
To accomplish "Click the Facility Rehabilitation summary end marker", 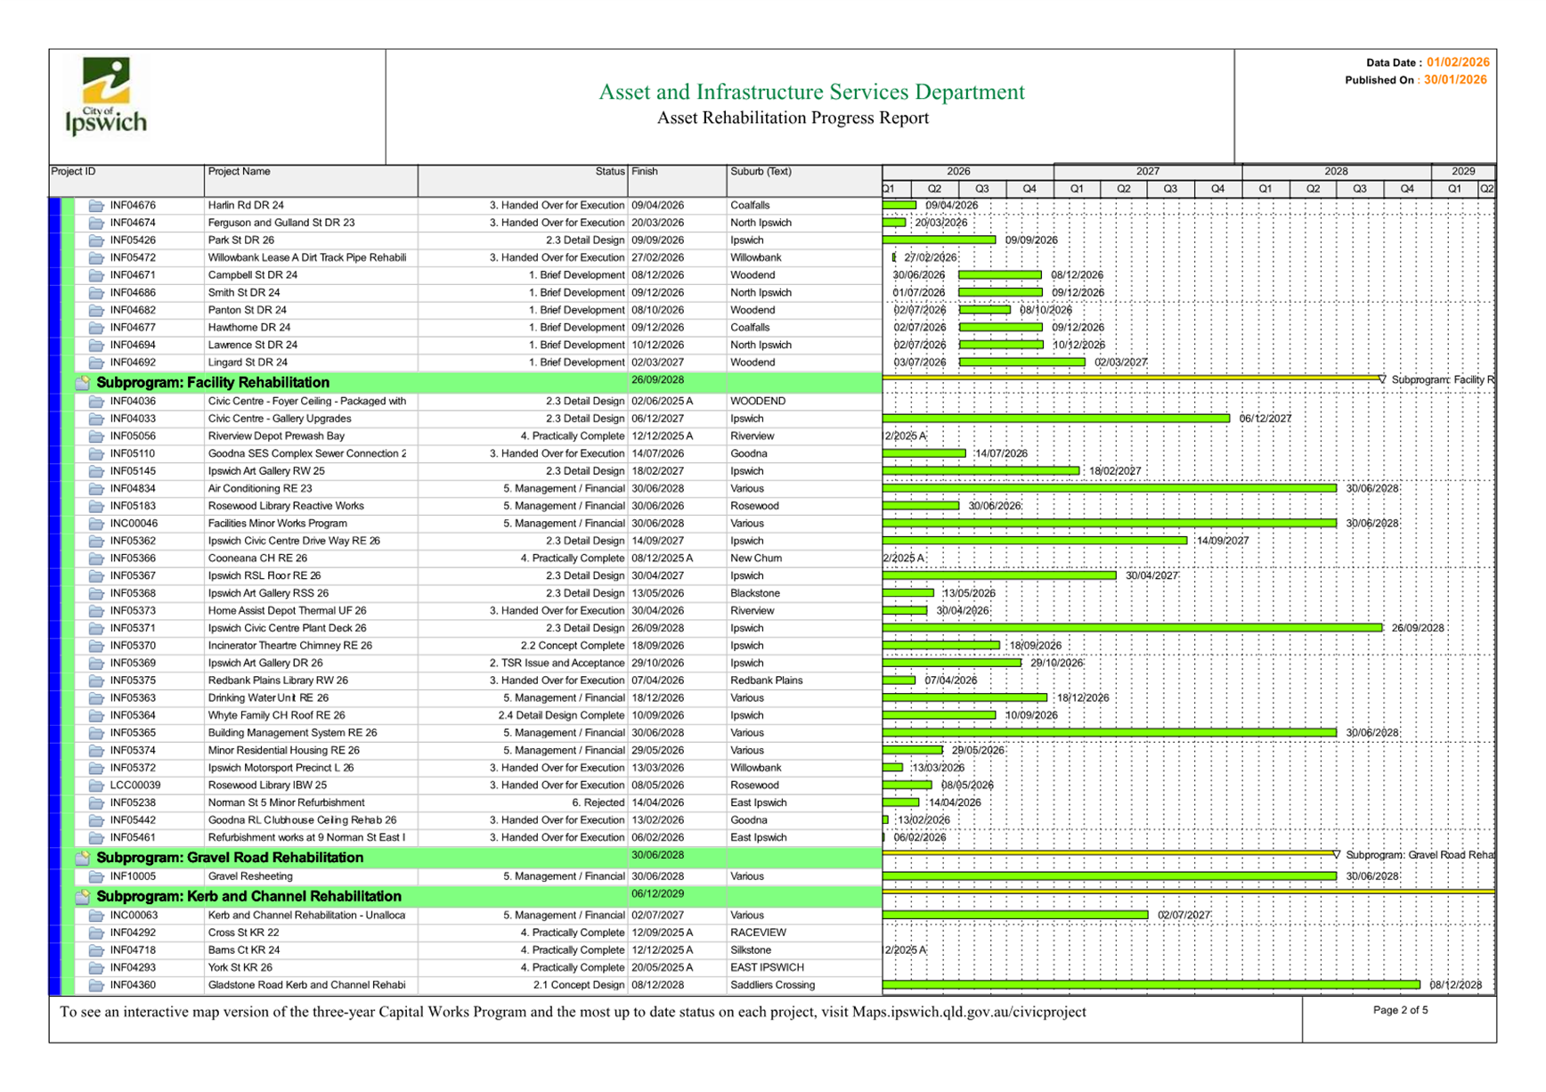I will click(x=1382, y=379).
